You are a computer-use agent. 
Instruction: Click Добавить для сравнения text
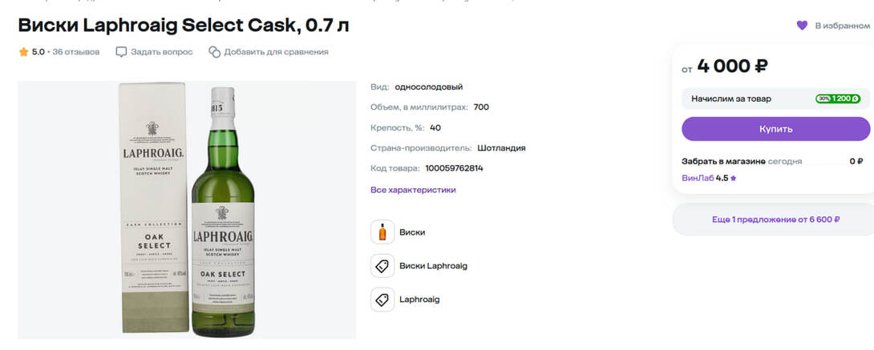[276, 52]
